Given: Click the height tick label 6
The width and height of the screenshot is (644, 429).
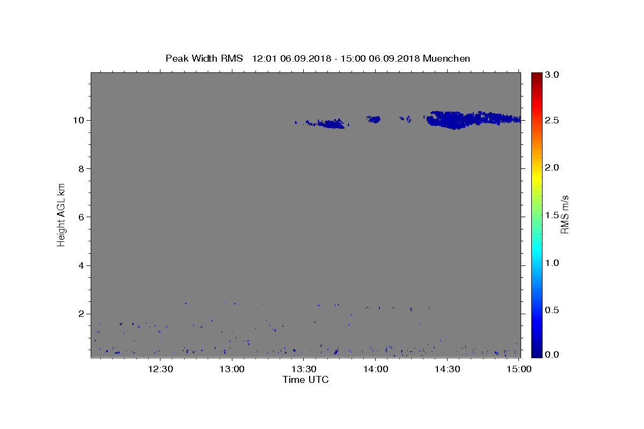Looking at the screenshot, I should click(81, 217).
